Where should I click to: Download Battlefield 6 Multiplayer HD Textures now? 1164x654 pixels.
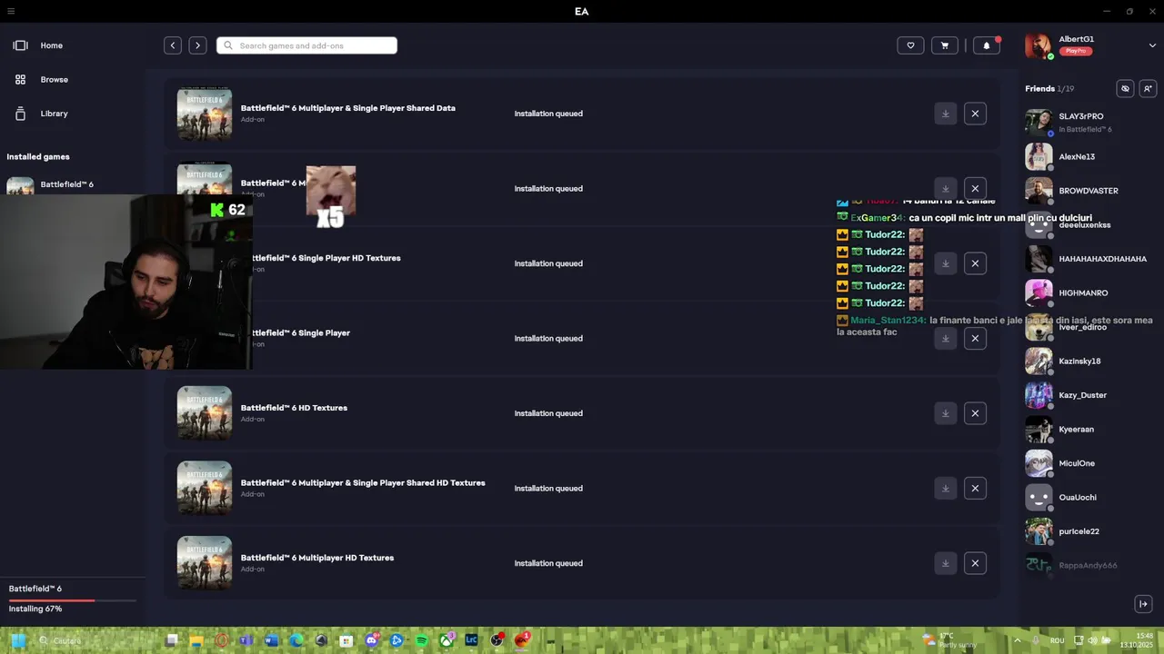[x=945, y=563]
